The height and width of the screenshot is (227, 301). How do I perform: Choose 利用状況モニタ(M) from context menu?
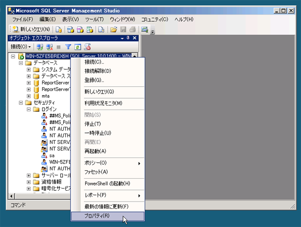pyautogui.click(x=108, y=103)
